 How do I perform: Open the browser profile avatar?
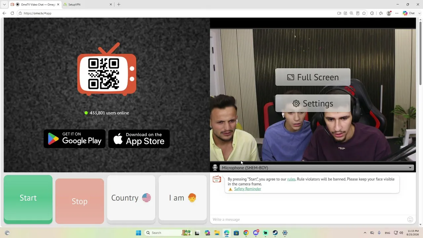click(389, 13)
